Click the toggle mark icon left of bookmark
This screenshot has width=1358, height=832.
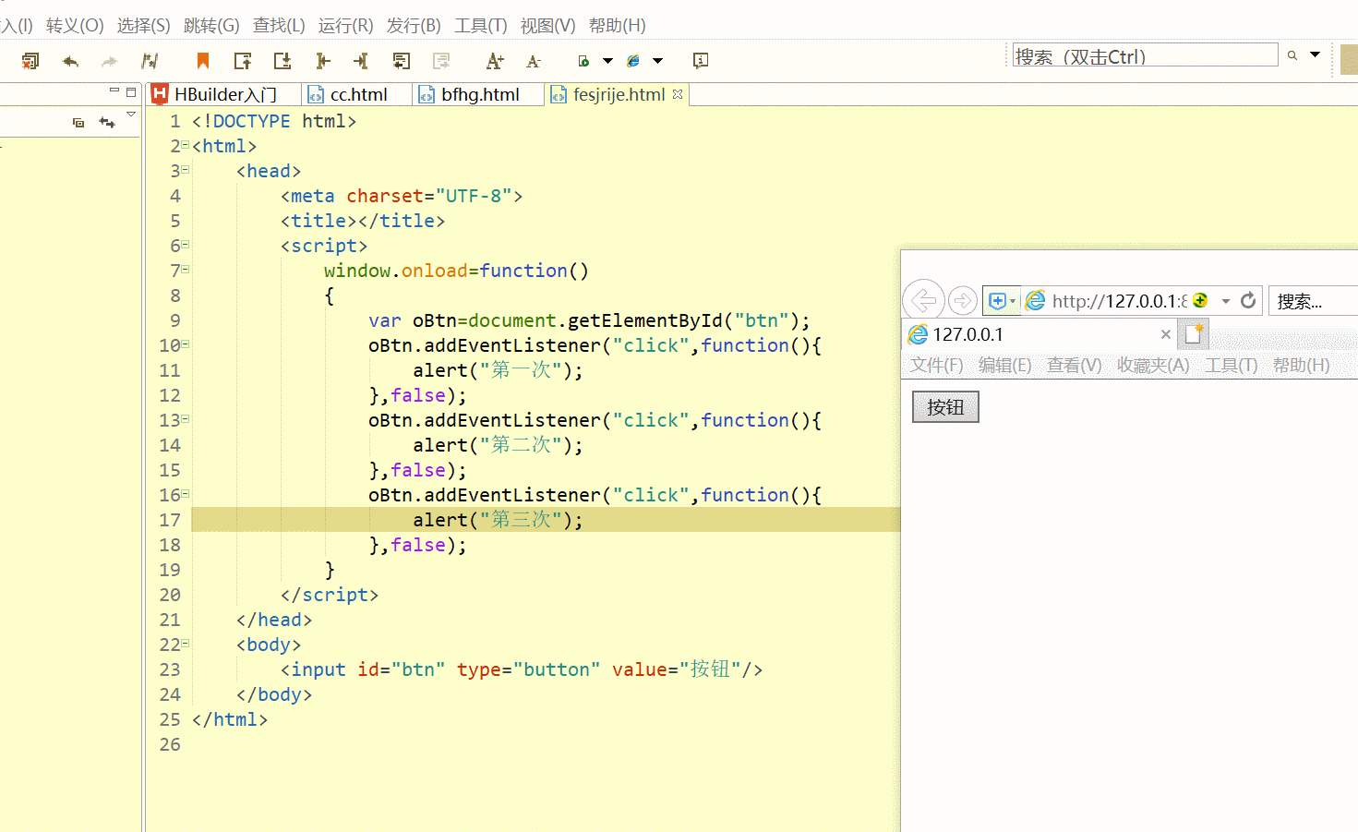pos(150,61)
